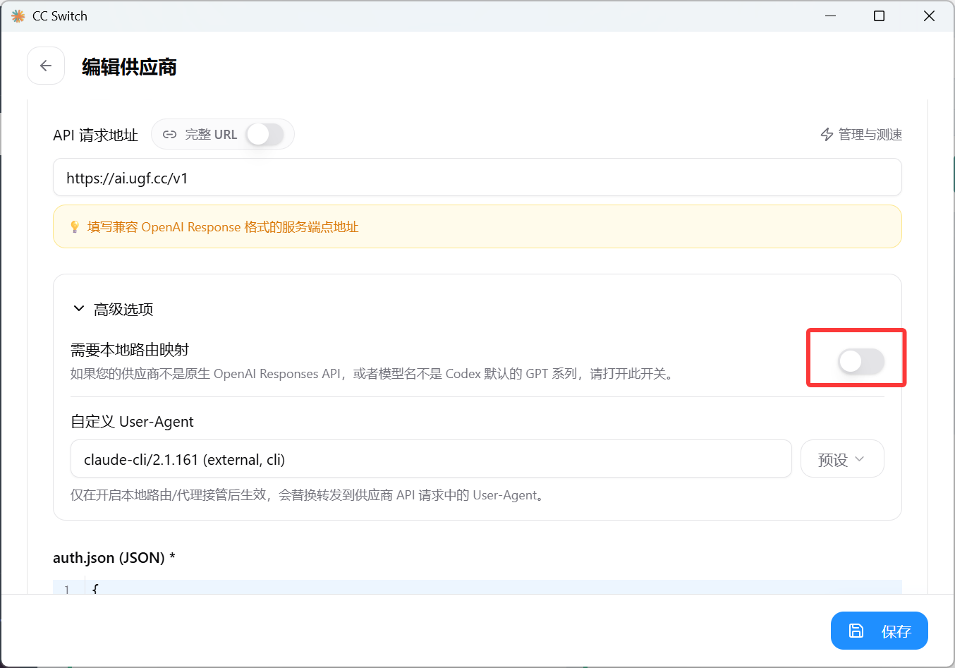Toggle the 完整 URL switch
This screenshot has width=955, height=668.
265,134
